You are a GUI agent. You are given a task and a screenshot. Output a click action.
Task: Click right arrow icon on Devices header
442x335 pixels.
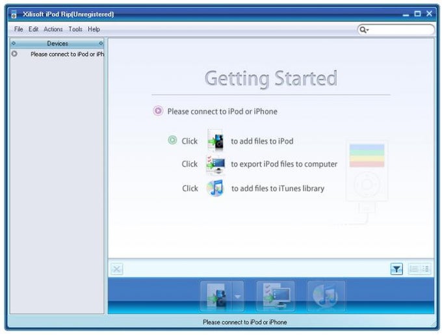point(101,44)
